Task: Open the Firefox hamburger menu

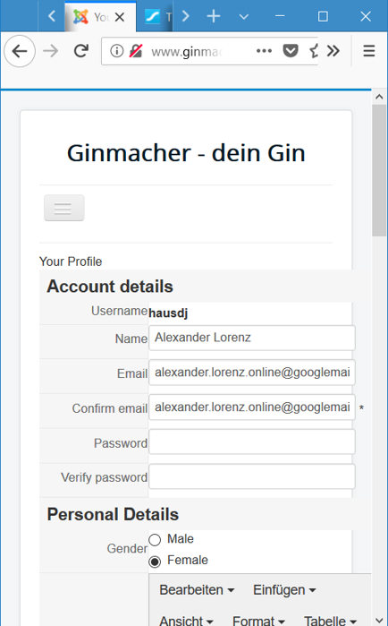Action: click(369, 51)
